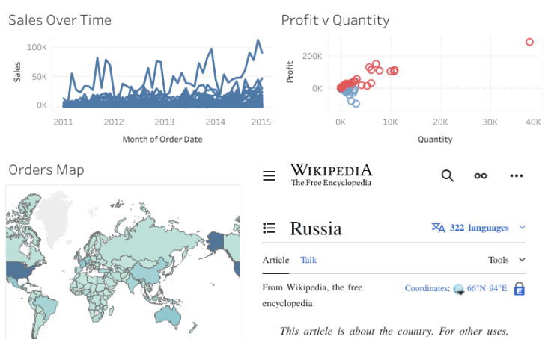
Task: Open the 66°N 94°E coordinates link
Action: [487, 288]
